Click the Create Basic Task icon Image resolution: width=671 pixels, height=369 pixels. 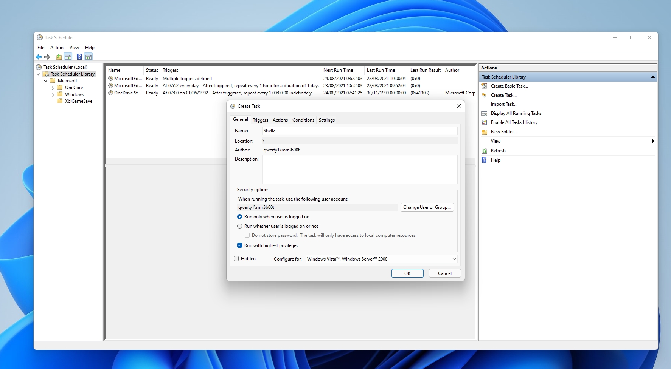pos(484,86)
